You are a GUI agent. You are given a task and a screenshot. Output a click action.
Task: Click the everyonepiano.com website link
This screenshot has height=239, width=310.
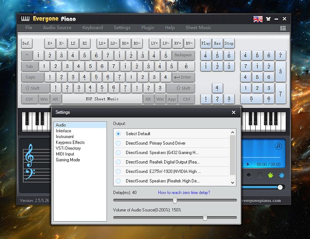click(x=261, y=201)
